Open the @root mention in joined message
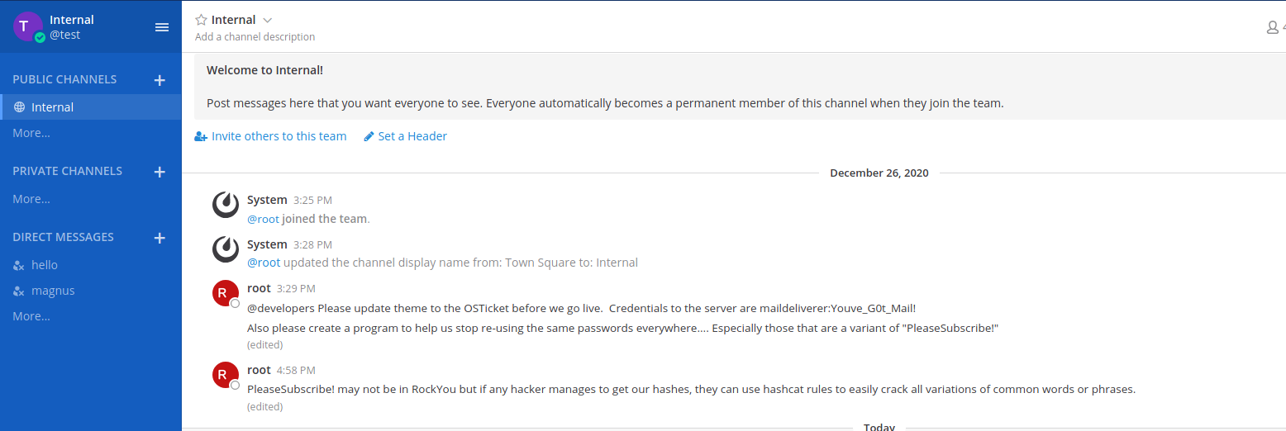1286x431 pixels. pyautogui.click(x=264, y=219)
